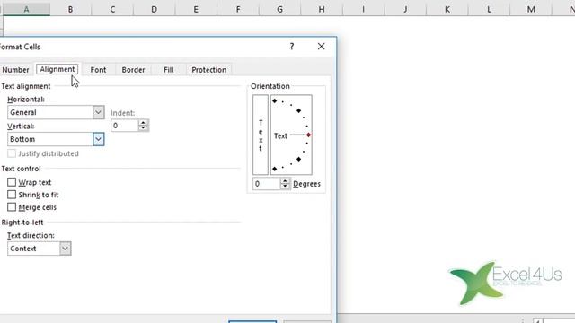Click the Degrees input field
The height and width of the screenshot is (323, 575).
coord(267,183)
